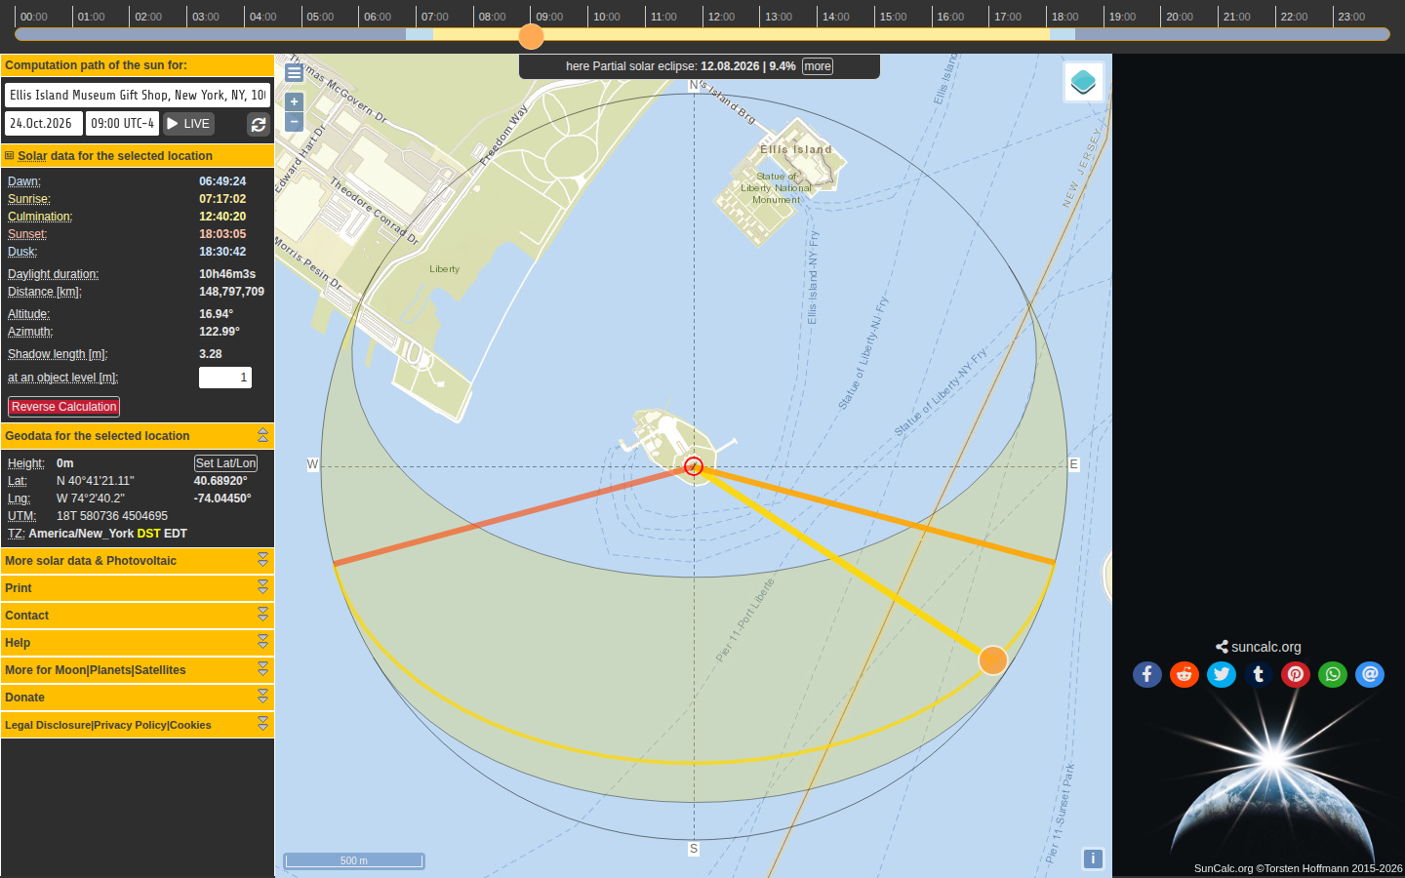Screen dimensions: 1405x878
Task: Open map info button
Action: 1093,858
